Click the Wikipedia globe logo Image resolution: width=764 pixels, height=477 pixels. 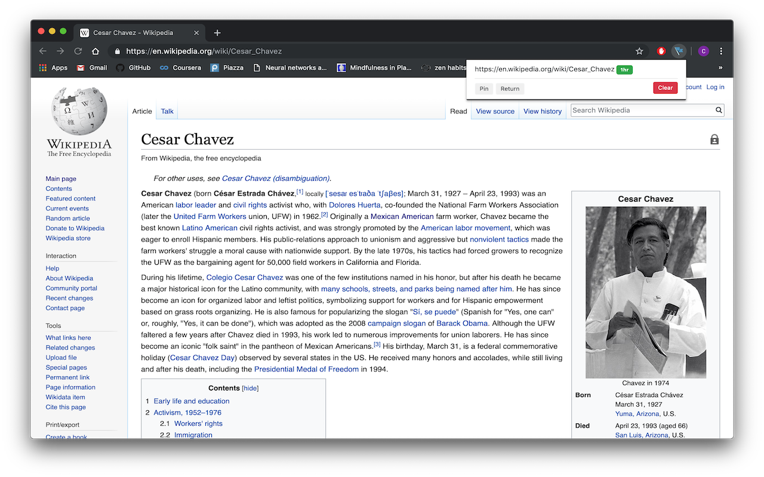(x=79, y=110)
